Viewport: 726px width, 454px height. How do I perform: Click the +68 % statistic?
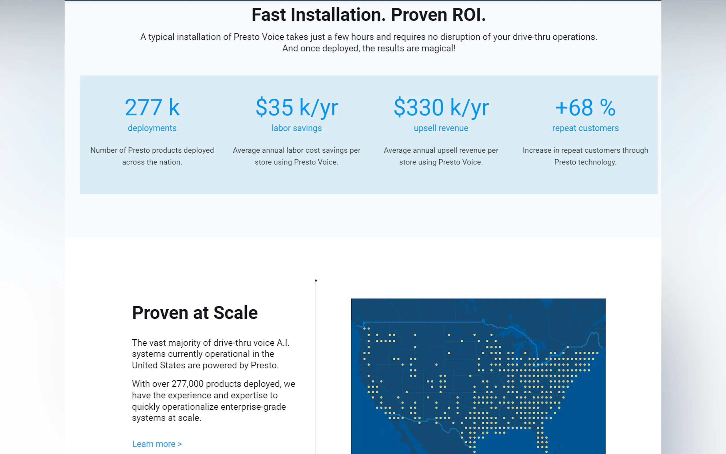[585, 107]
